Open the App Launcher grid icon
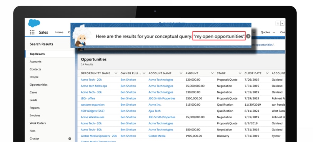This screenshot has height=142, width=313. pyautogui.click(x=32, y=32)
